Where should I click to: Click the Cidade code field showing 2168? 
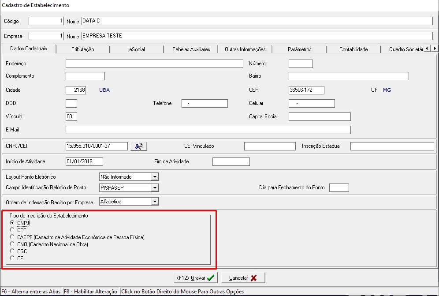coord(76,90)
